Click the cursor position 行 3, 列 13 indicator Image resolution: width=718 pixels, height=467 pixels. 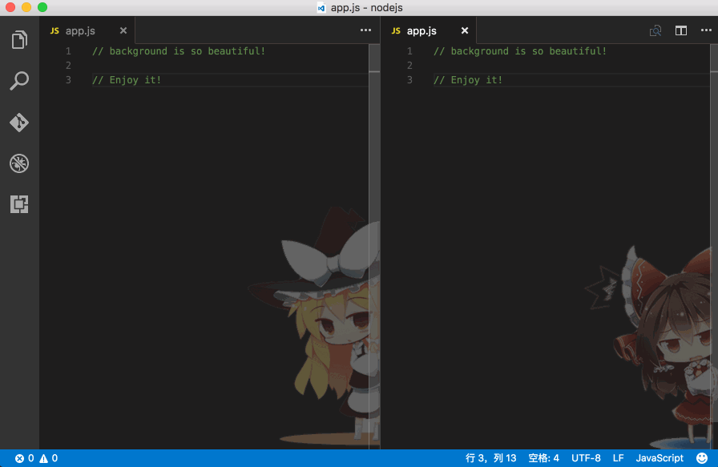tap(490, 457)
